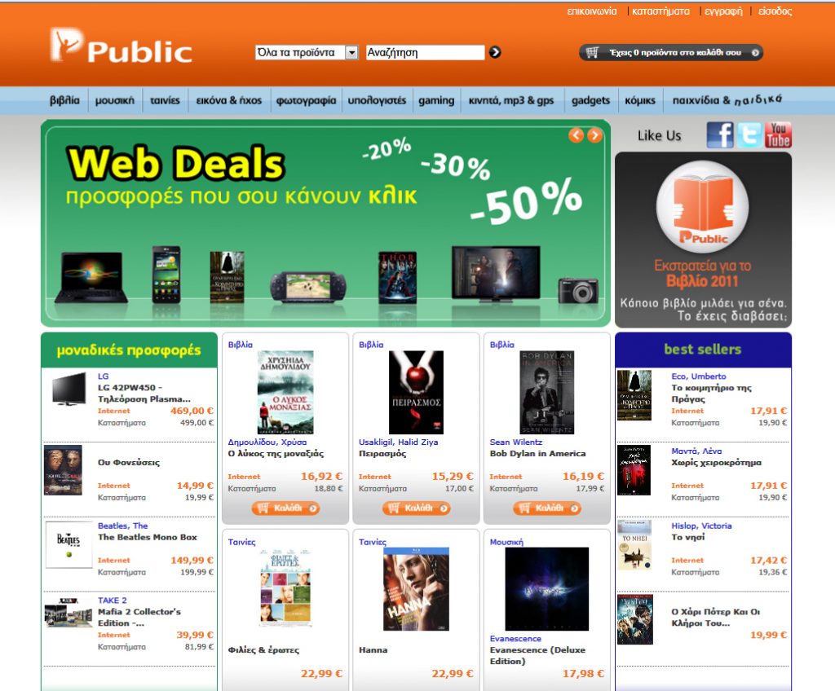Open the 'gaming' menu category
835x691 pixels.
click(x=436, y=100)
